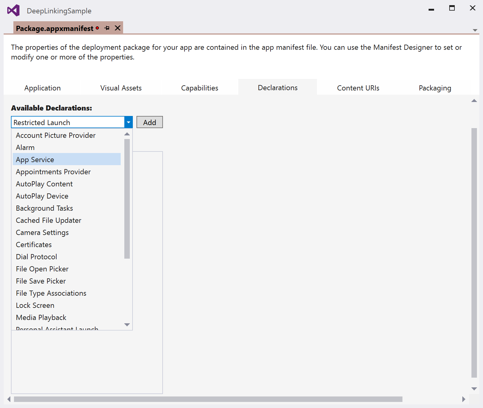Choose Certificates from the list
Image resolution: width=483 pixels, height=408 pixels.
[x=67, y=245]
